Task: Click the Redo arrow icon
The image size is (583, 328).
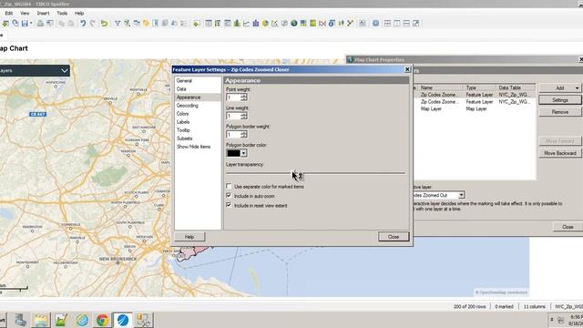Action: 93,24
